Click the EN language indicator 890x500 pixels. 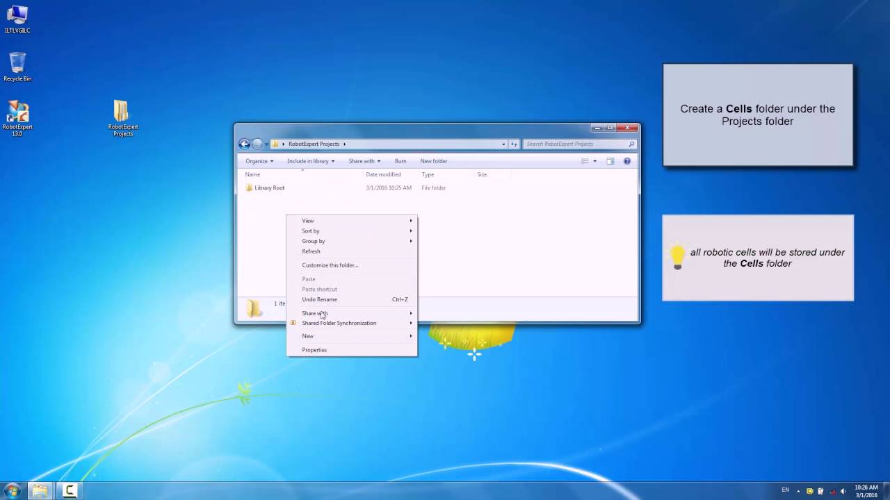coord(785,490)
